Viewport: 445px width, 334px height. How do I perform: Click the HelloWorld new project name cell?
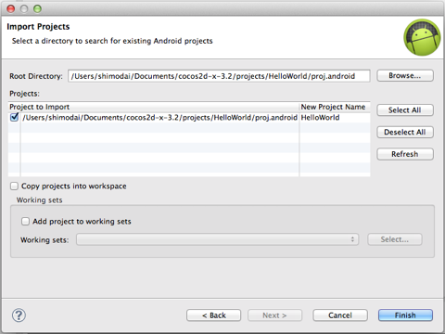tap(335, 118)
